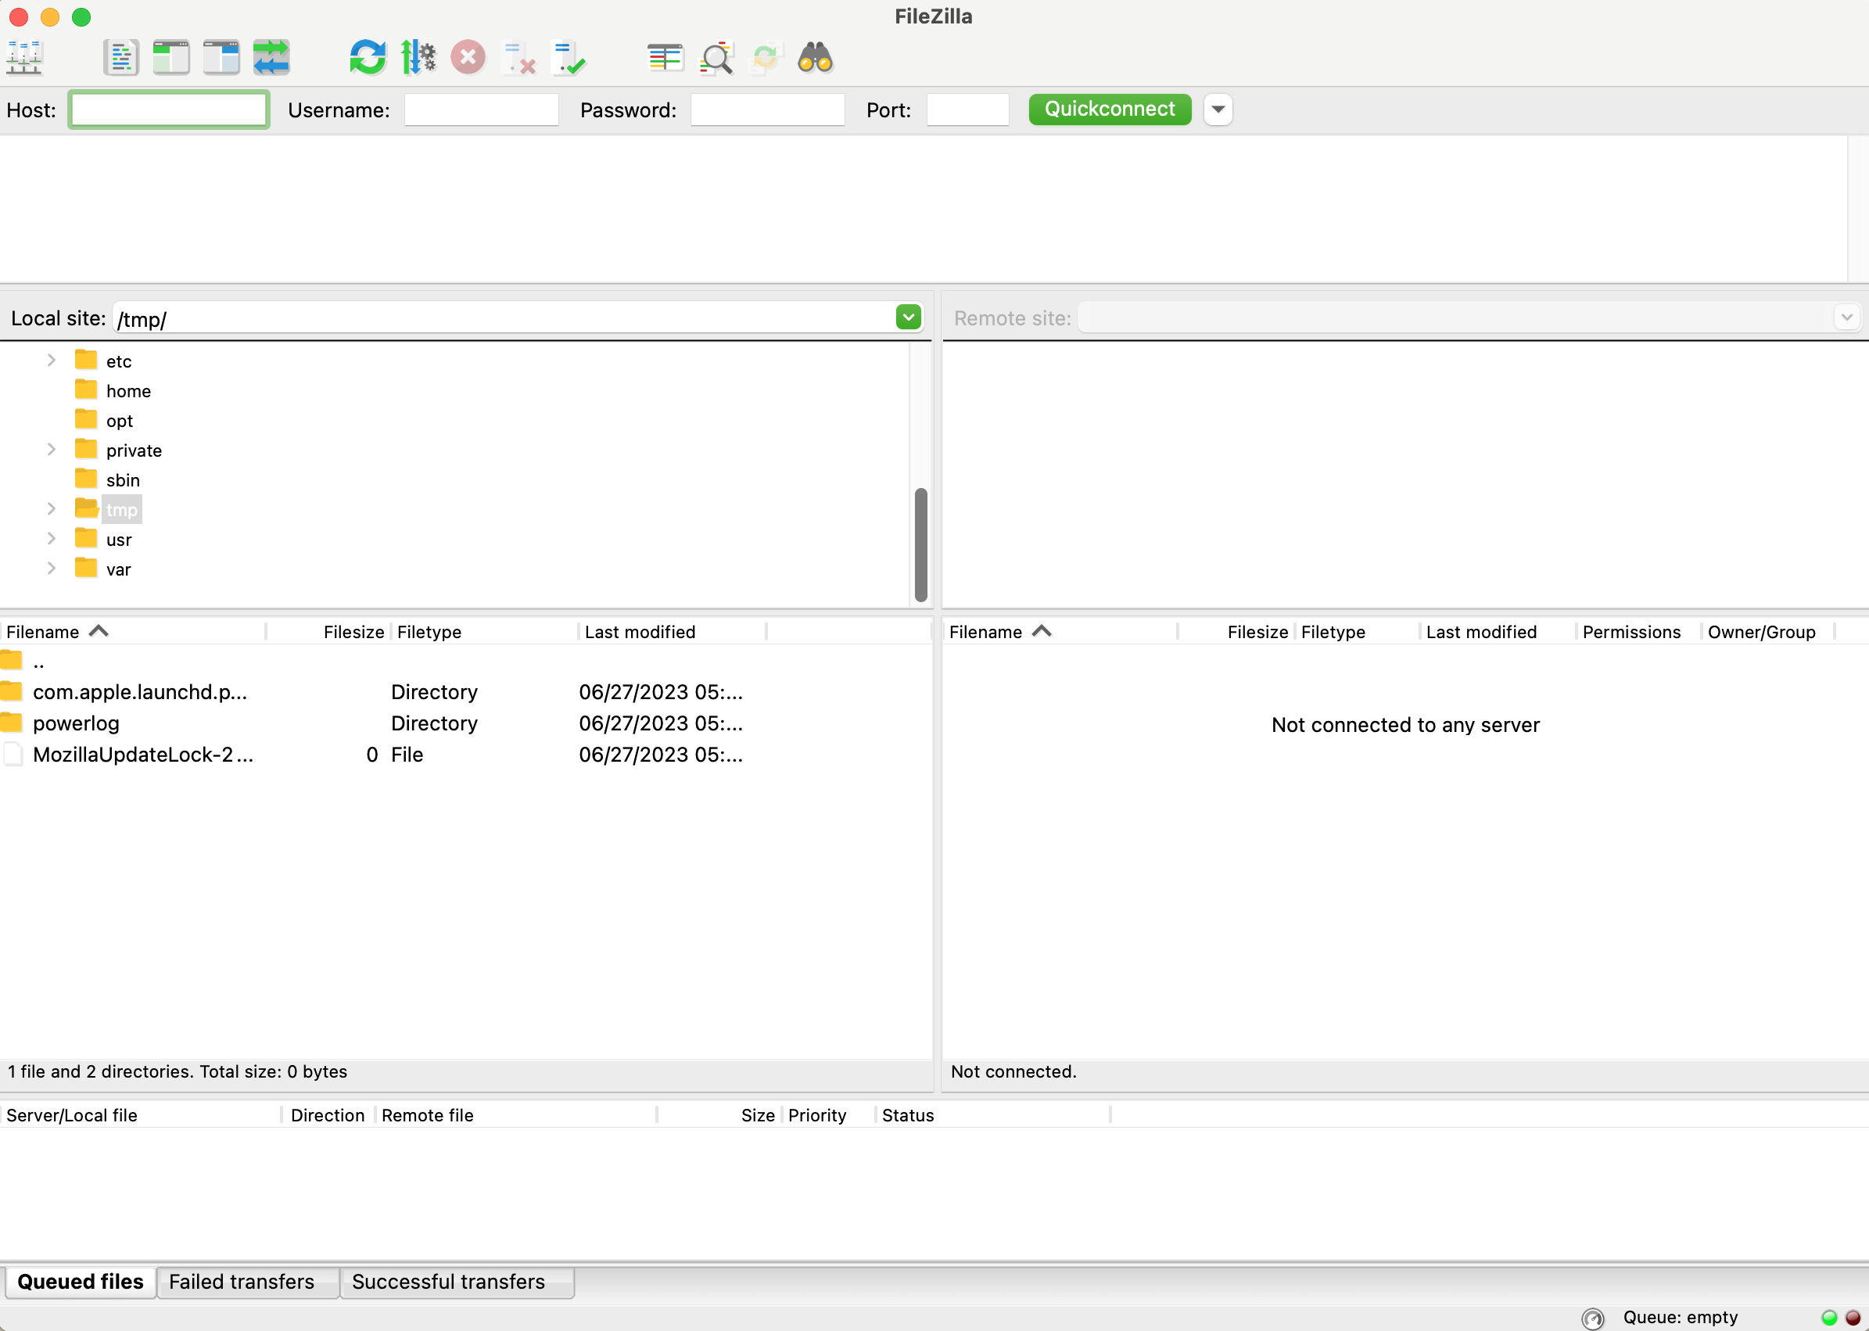Switch to the Failed transfers tab

[x=241, y=1281]
